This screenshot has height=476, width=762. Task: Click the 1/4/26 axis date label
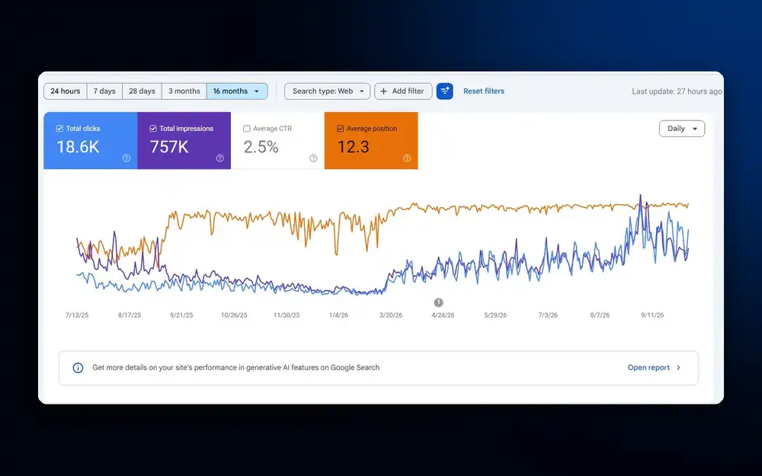point(339,315)
